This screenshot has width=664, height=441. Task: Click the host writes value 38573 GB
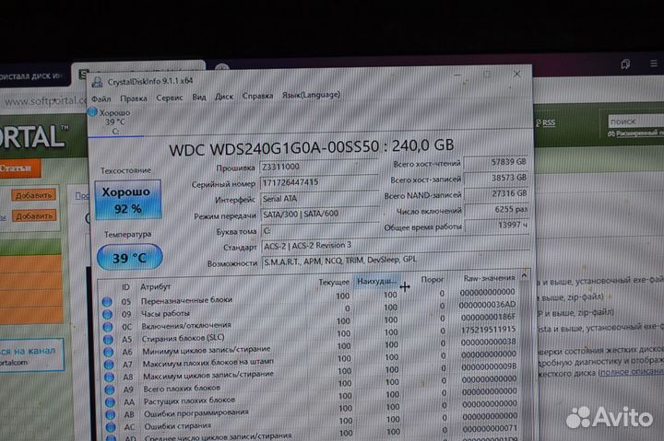496,178
